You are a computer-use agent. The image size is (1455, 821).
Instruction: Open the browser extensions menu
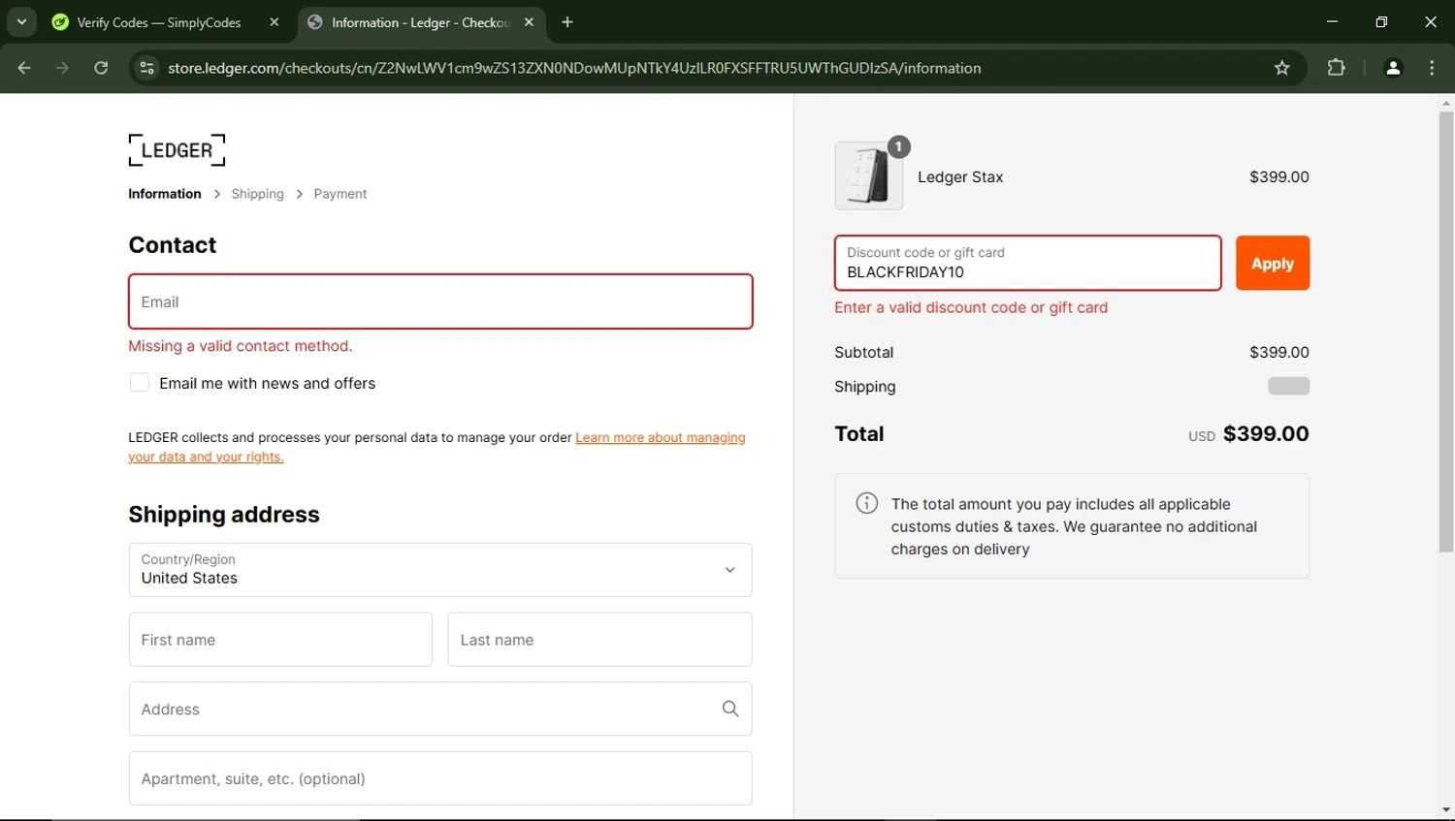(x=1336, y=68)
